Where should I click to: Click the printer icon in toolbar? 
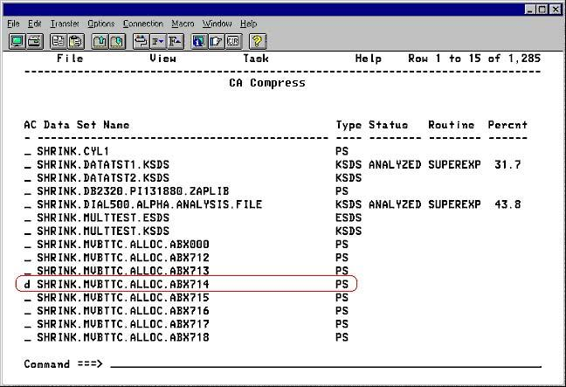click(x=33, y=41)
